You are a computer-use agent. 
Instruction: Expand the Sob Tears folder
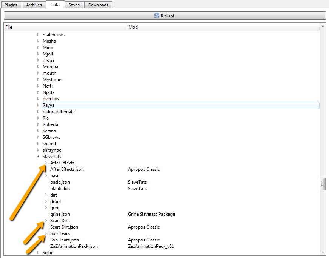(x=46, y=233)
